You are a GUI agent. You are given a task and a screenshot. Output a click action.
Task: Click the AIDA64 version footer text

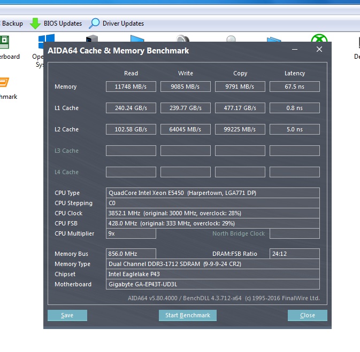[224, 298]
